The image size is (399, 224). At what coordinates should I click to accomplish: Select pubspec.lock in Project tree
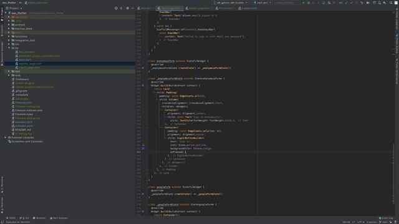tap(24, 122)
